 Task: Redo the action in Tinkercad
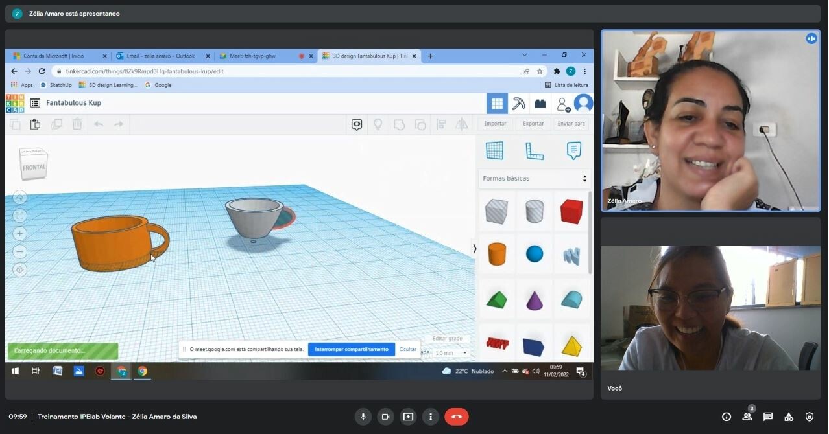click(x=119, y=124)
